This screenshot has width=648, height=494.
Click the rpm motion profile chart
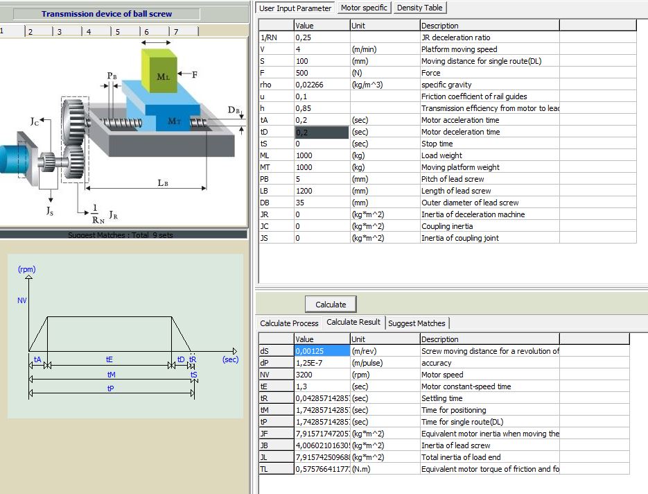tap(125, 336)
